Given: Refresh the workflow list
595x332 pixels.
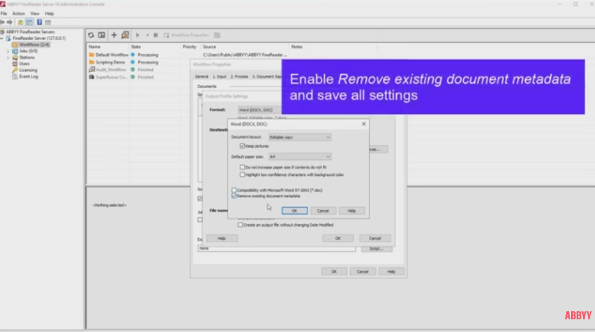Looking at the screenshot, I should pos(91,35).
